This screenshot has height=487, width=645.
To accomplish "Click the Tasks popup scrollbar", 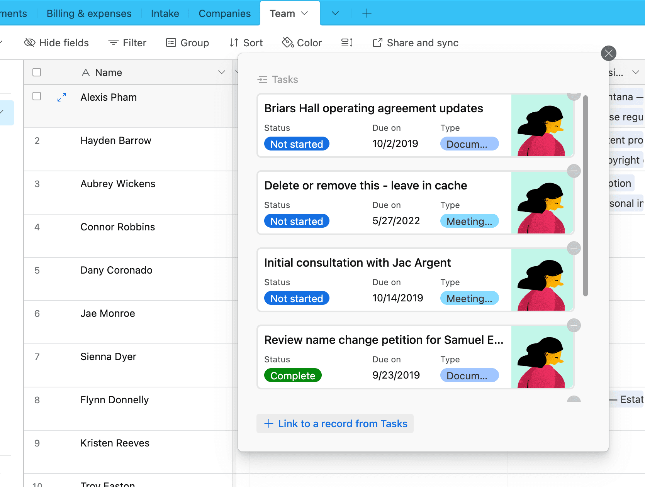I will pyautogui.click(x=586, y=196).
